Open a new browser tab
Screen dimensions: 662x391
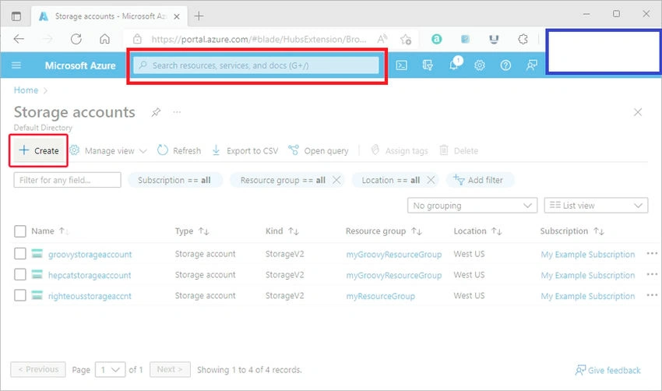pos(199,16)
